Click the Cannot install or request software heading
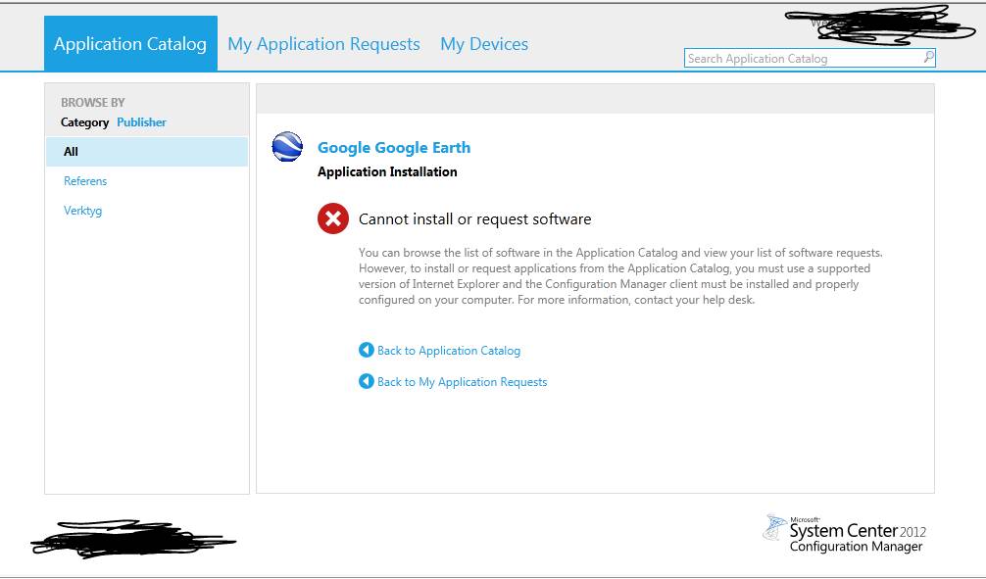The height and width of the screenshot is (579, 986). [474, 218]
